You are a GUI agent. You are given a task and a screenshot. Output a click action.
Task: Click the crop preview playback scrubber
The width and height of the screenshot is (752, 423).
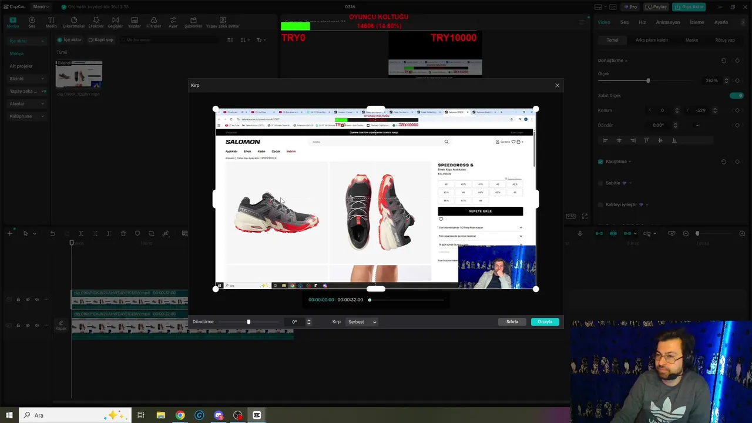click(x=370, y=300)
